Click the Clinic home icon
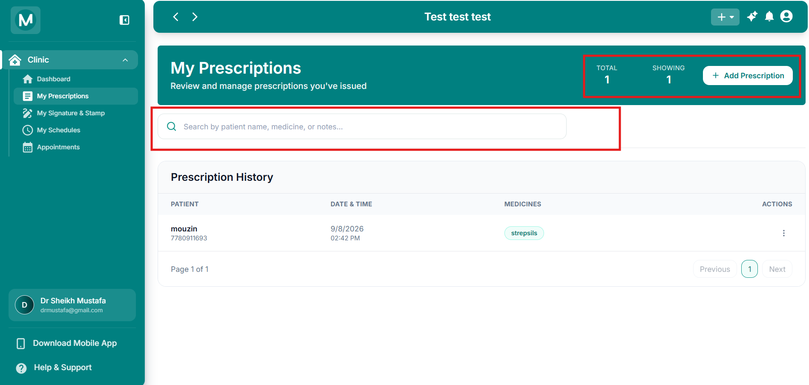This screenshot has width=809, height=385. pyautogui.click(x=15, y=60)
